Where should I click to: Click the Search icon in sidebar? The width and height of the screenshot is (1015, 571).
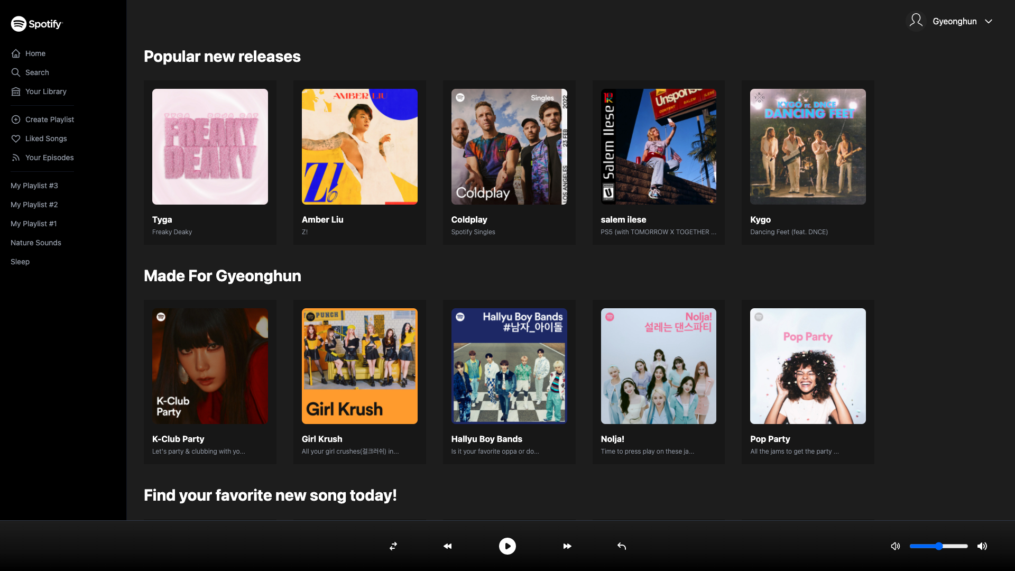point(16,72)
